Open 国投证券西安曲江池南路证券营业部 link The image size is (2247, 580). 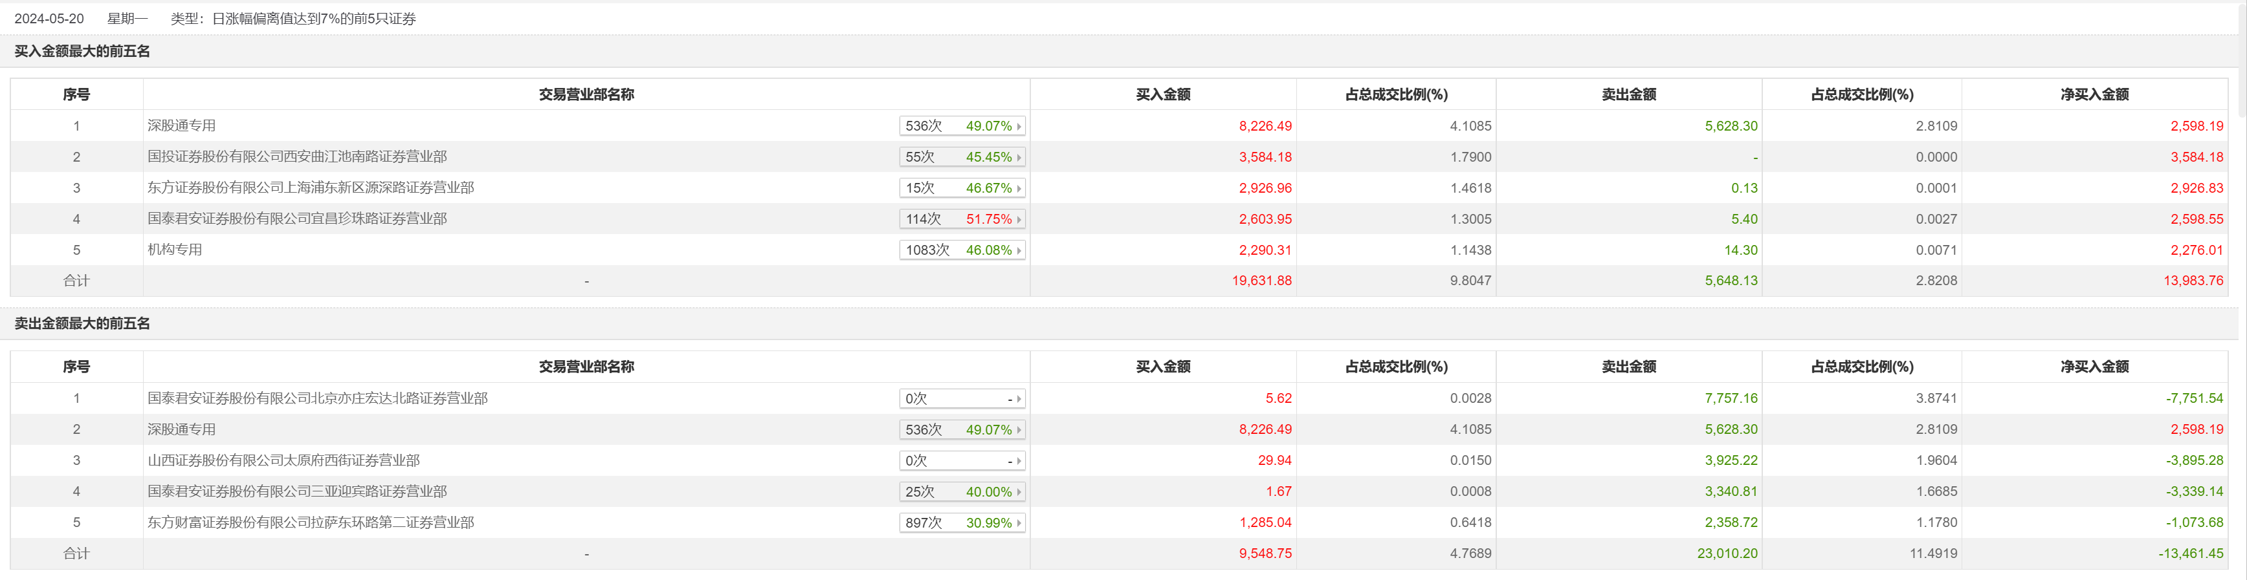click(296, 156)
